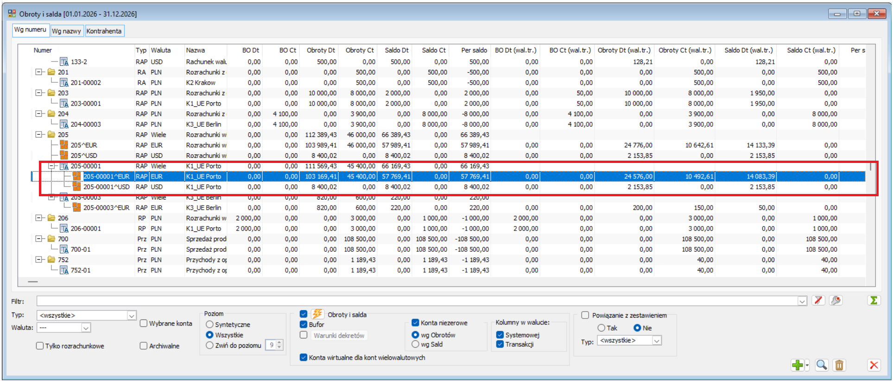Select the Syntetyczne radio button
The height and width of the screenshot is (381, 893).
(x=209, y=325)
